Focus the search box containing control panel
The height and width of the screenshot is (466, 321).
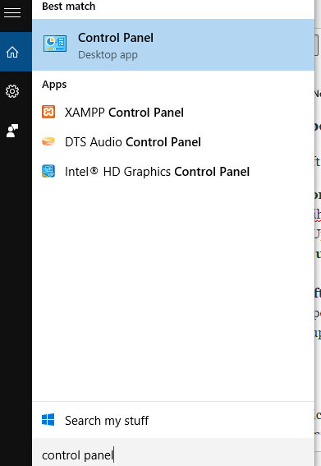(x=173, y=452)
